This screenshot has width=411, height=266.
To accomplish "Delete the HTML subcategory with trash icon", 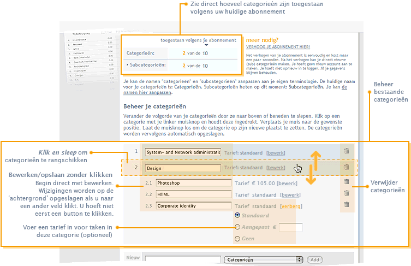I will (x=346, y=193).
